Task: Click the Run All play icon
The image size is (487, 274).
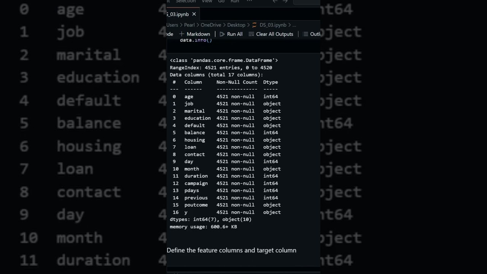Action: [x=222, y=34]
